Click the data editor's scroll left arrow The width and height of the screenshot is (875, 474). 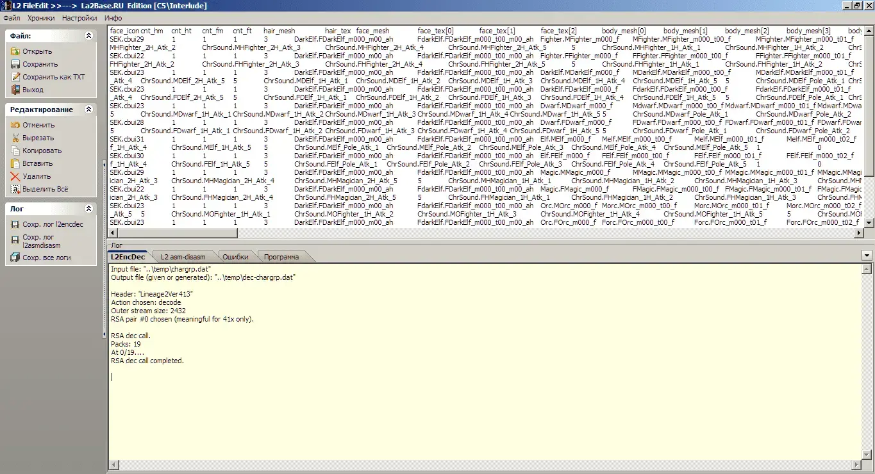[x=113, y=233]
